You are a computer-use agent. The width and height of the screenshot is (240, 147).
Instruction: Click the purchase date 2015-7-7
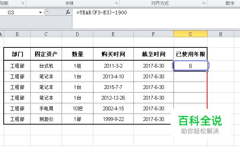(113, 87)
